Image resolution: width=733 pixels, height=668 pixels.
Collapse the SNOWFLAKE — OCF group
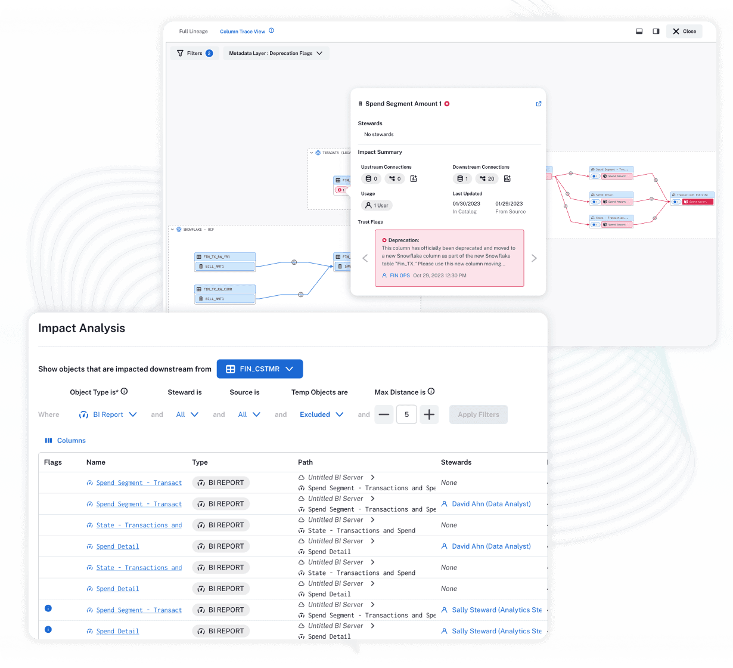(172, 229)
